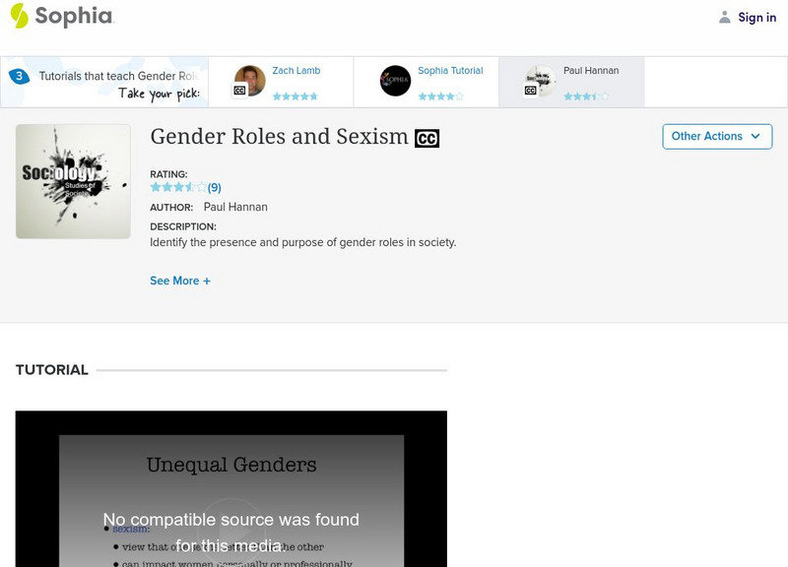Click author name Paul Hannan

235,207
